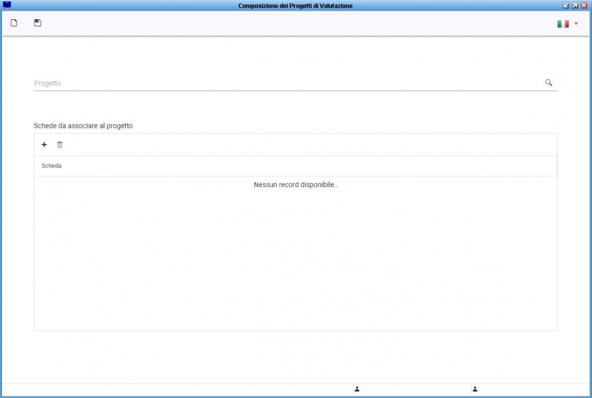Click the second user icon in the status bar

(475, 389)
